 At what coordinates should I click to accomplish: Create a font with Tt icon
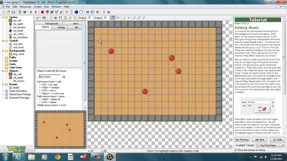coord(67,12)
